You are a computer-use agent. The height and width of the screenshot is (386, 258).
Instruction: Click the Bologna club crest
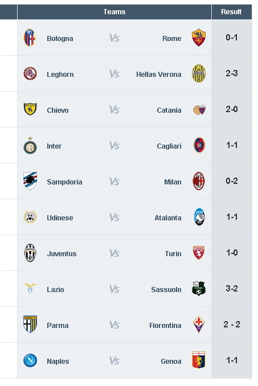pos(30,38)
